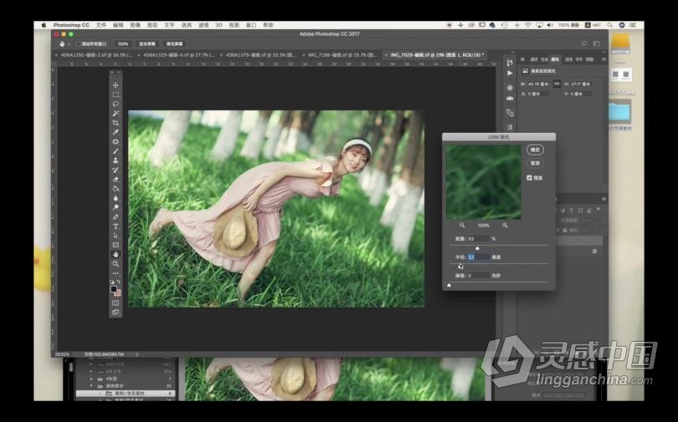Image resolution: width=678 pixels, height=422 pixels.
Task: Click the Radius value field
Action: coord(478,257)
